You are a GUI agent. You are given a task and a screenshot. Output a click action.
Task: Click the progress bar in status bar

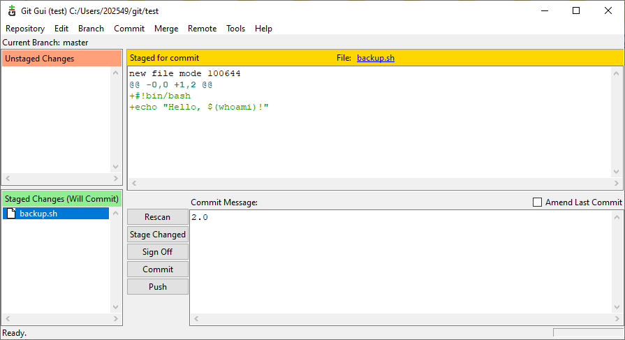588,333
